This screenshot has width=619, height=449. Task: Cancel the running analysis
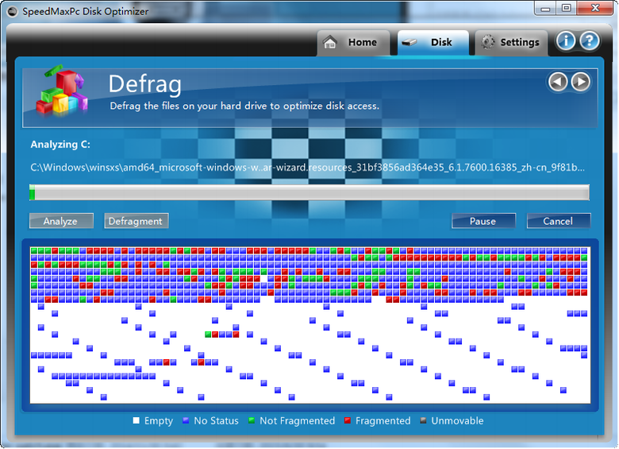point(558,221)
